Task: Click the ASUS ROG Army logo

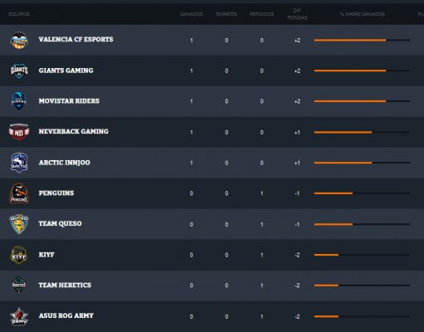Action: (19, 316)
